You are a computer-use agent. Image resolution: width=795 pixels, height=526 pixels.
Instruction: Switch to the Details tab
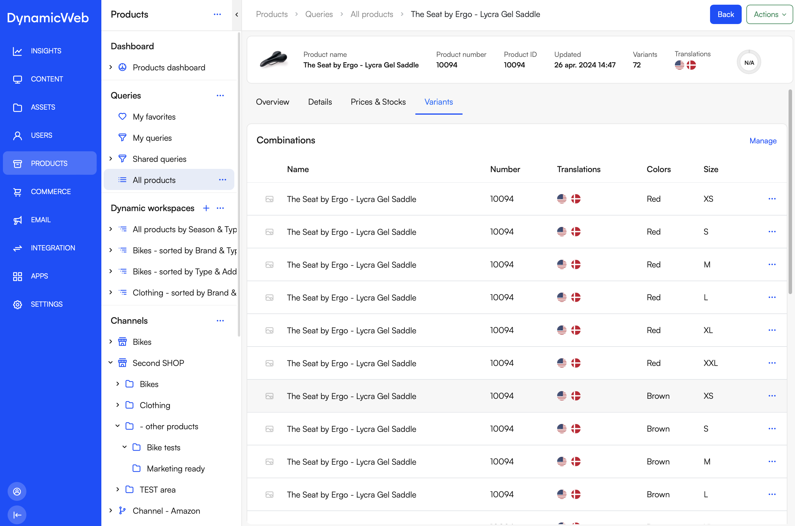click(x=320, y=102)
